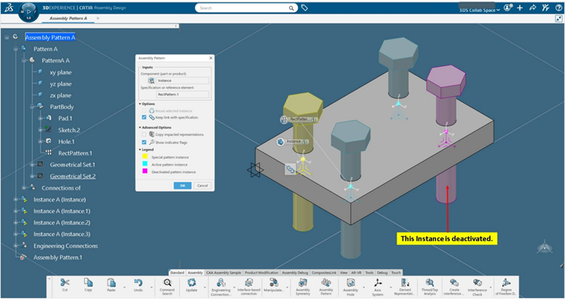Toggle Show indicator flags checkbox
This screenshot has width=565, height=303.
144,141
